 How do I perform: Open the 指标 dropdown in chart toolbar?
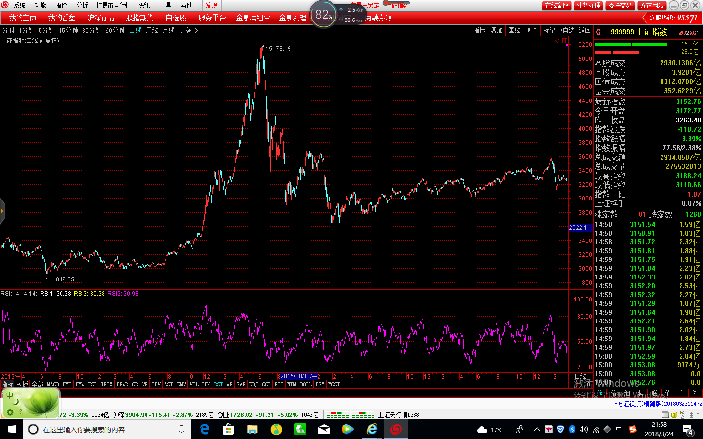pyautogui.click(x=479, y=30)
